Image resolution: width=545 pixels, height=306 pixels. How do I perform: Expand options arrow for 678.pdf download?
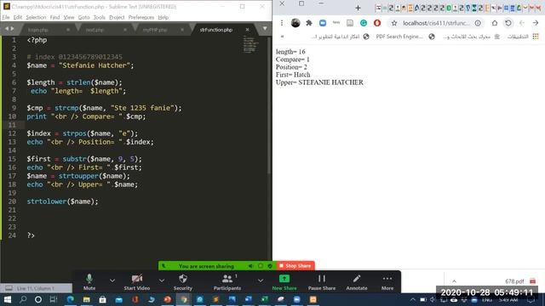(454, 281)
